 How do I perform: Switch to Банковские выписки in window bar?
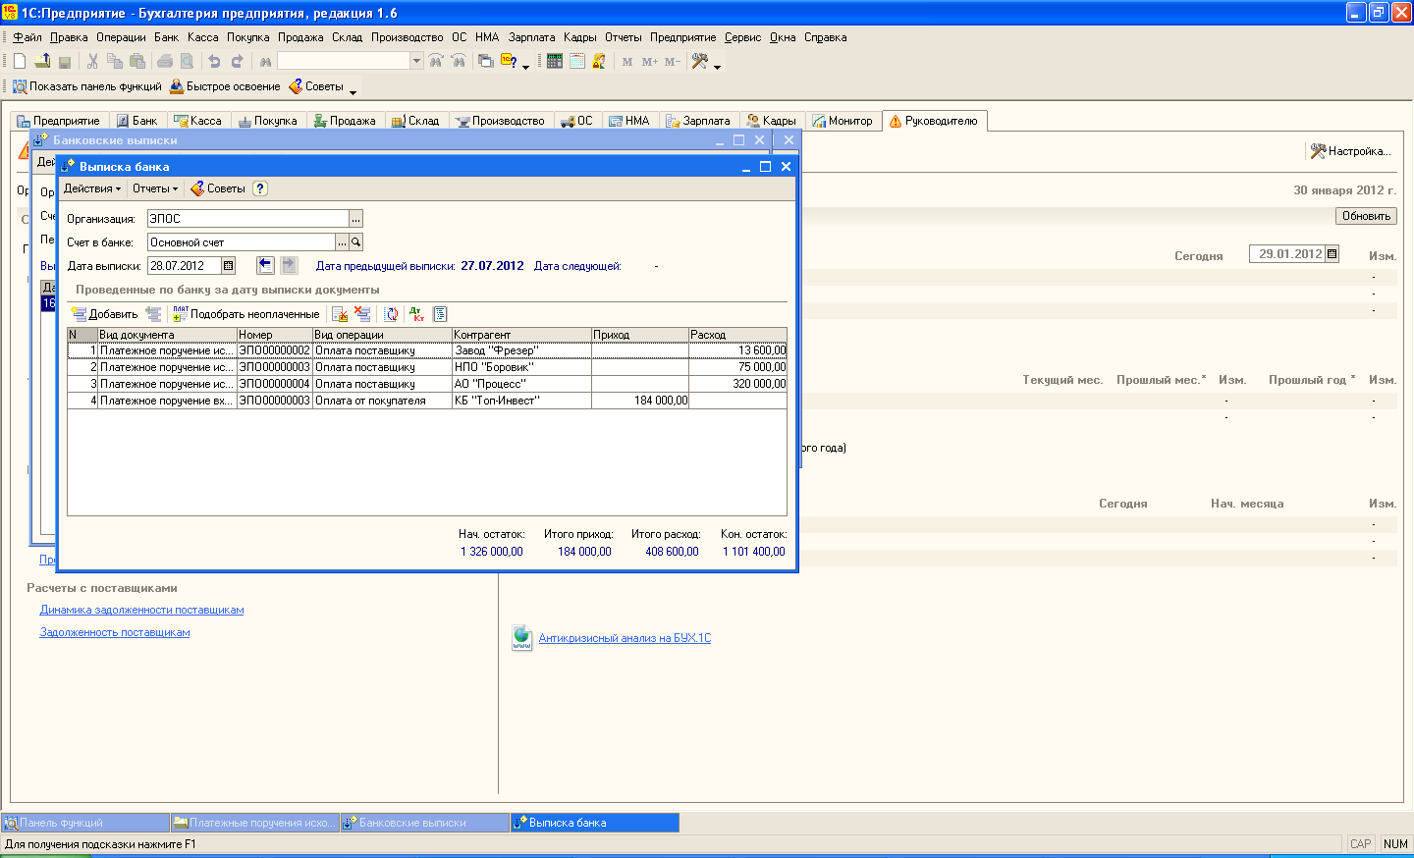pos(423,823)
